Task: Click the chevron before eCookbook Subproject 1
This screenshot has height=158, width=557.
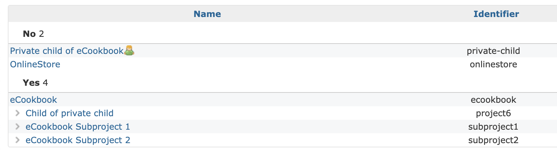Action: (17, 126)
